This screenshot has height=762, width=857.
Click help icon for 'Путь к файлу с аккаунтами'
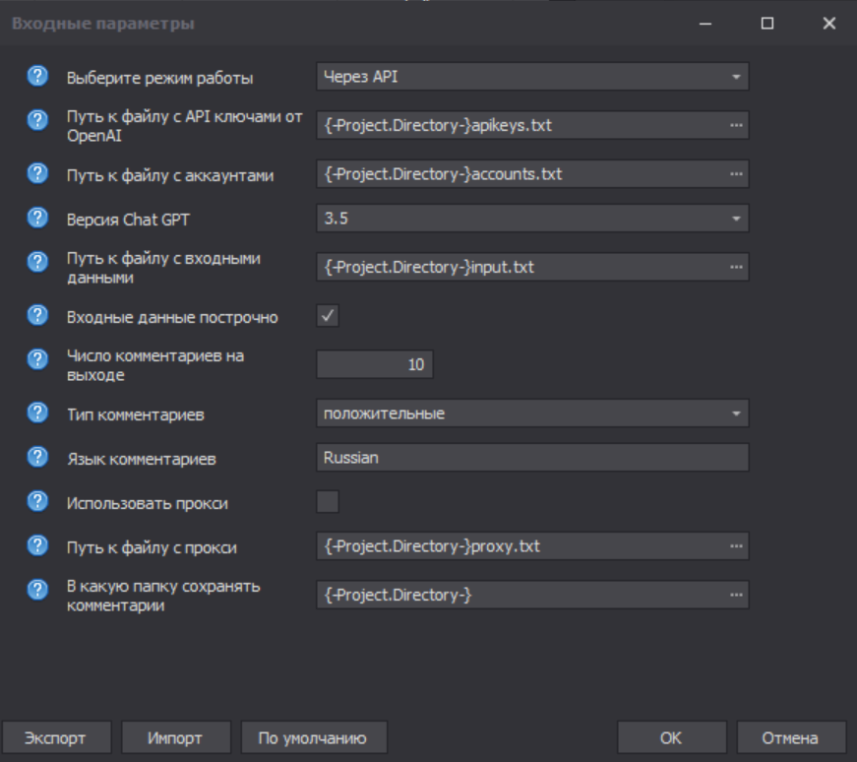coord(37,174)
